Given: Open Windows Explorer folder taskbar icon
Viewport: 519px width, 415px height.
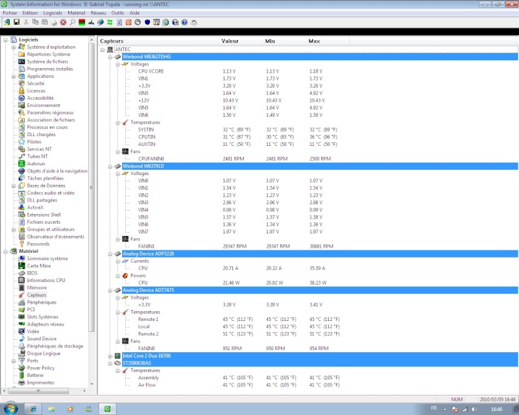Looking at the screenshot, I should (x=52, y=409).
